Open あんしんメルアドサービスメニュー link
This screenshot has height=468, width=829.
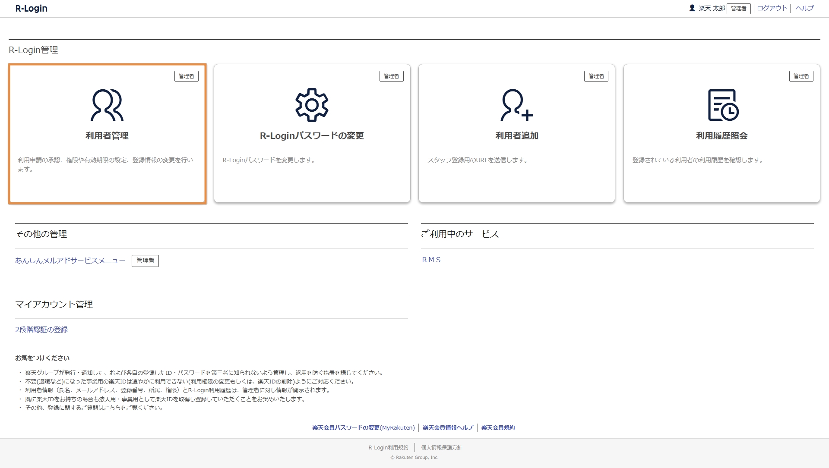[x=70, y=261]
